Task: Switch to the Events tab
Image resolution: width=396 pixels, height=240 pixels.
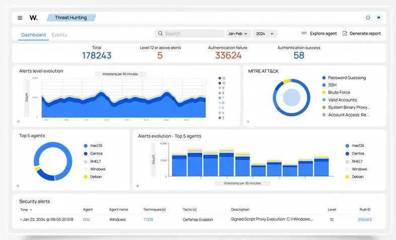Action: click(59, 35)
